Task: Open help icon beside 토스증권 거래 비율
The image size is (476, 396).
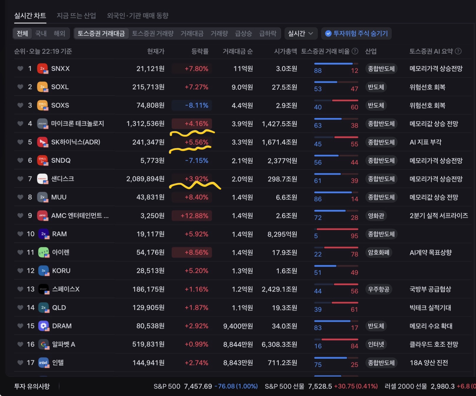Action: (355, 51)
